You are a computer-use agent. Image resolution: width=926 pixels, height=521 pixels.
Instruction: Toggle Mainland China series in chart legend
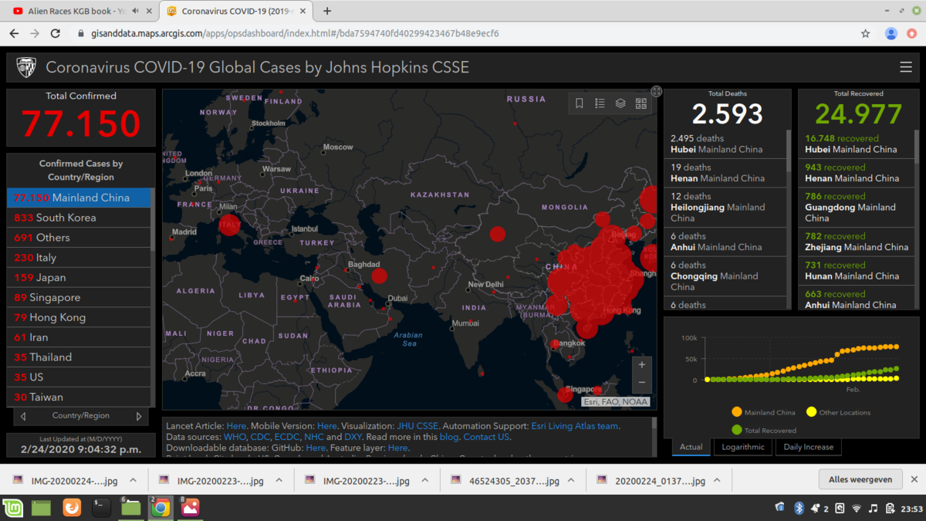pos(763,412)
